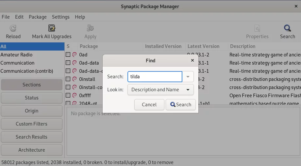Image resolution: width=301 pixels, height=166 pixels.
Task: Close the Find dialog with X
Action: 192,61
